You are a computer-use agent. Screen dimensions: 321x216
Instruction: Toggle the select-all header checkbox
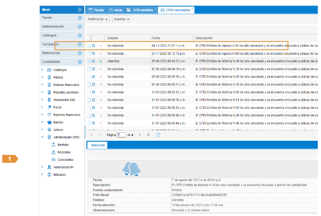(89, 37)
